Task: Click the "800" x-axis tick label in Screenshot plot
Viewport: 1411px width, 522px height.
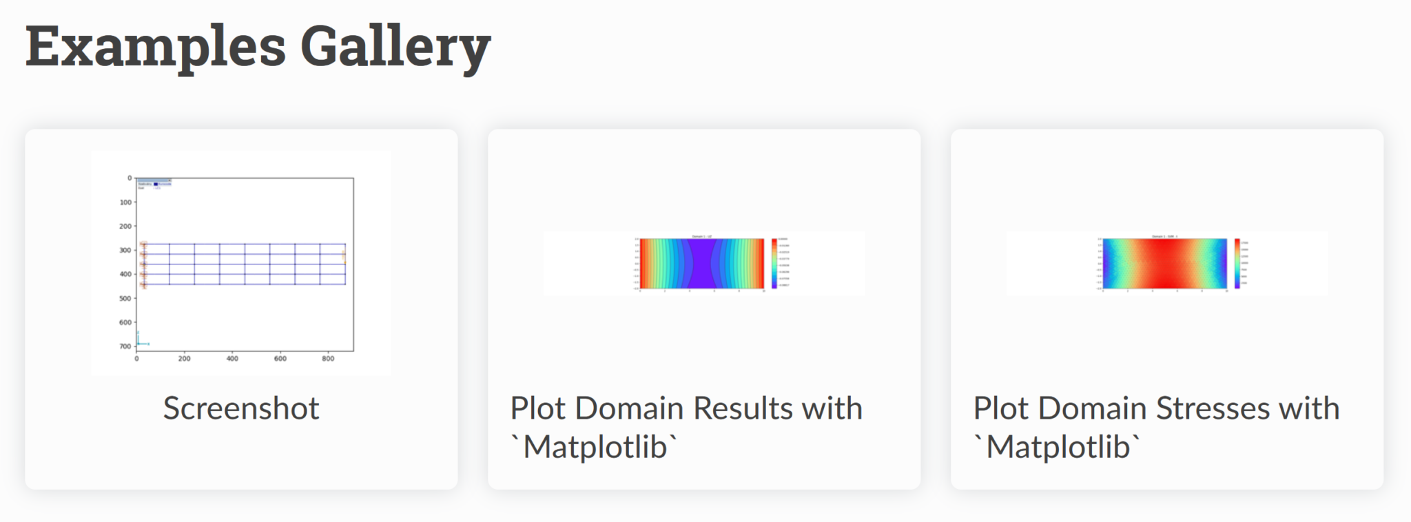Action: click(x=328, y=359)
